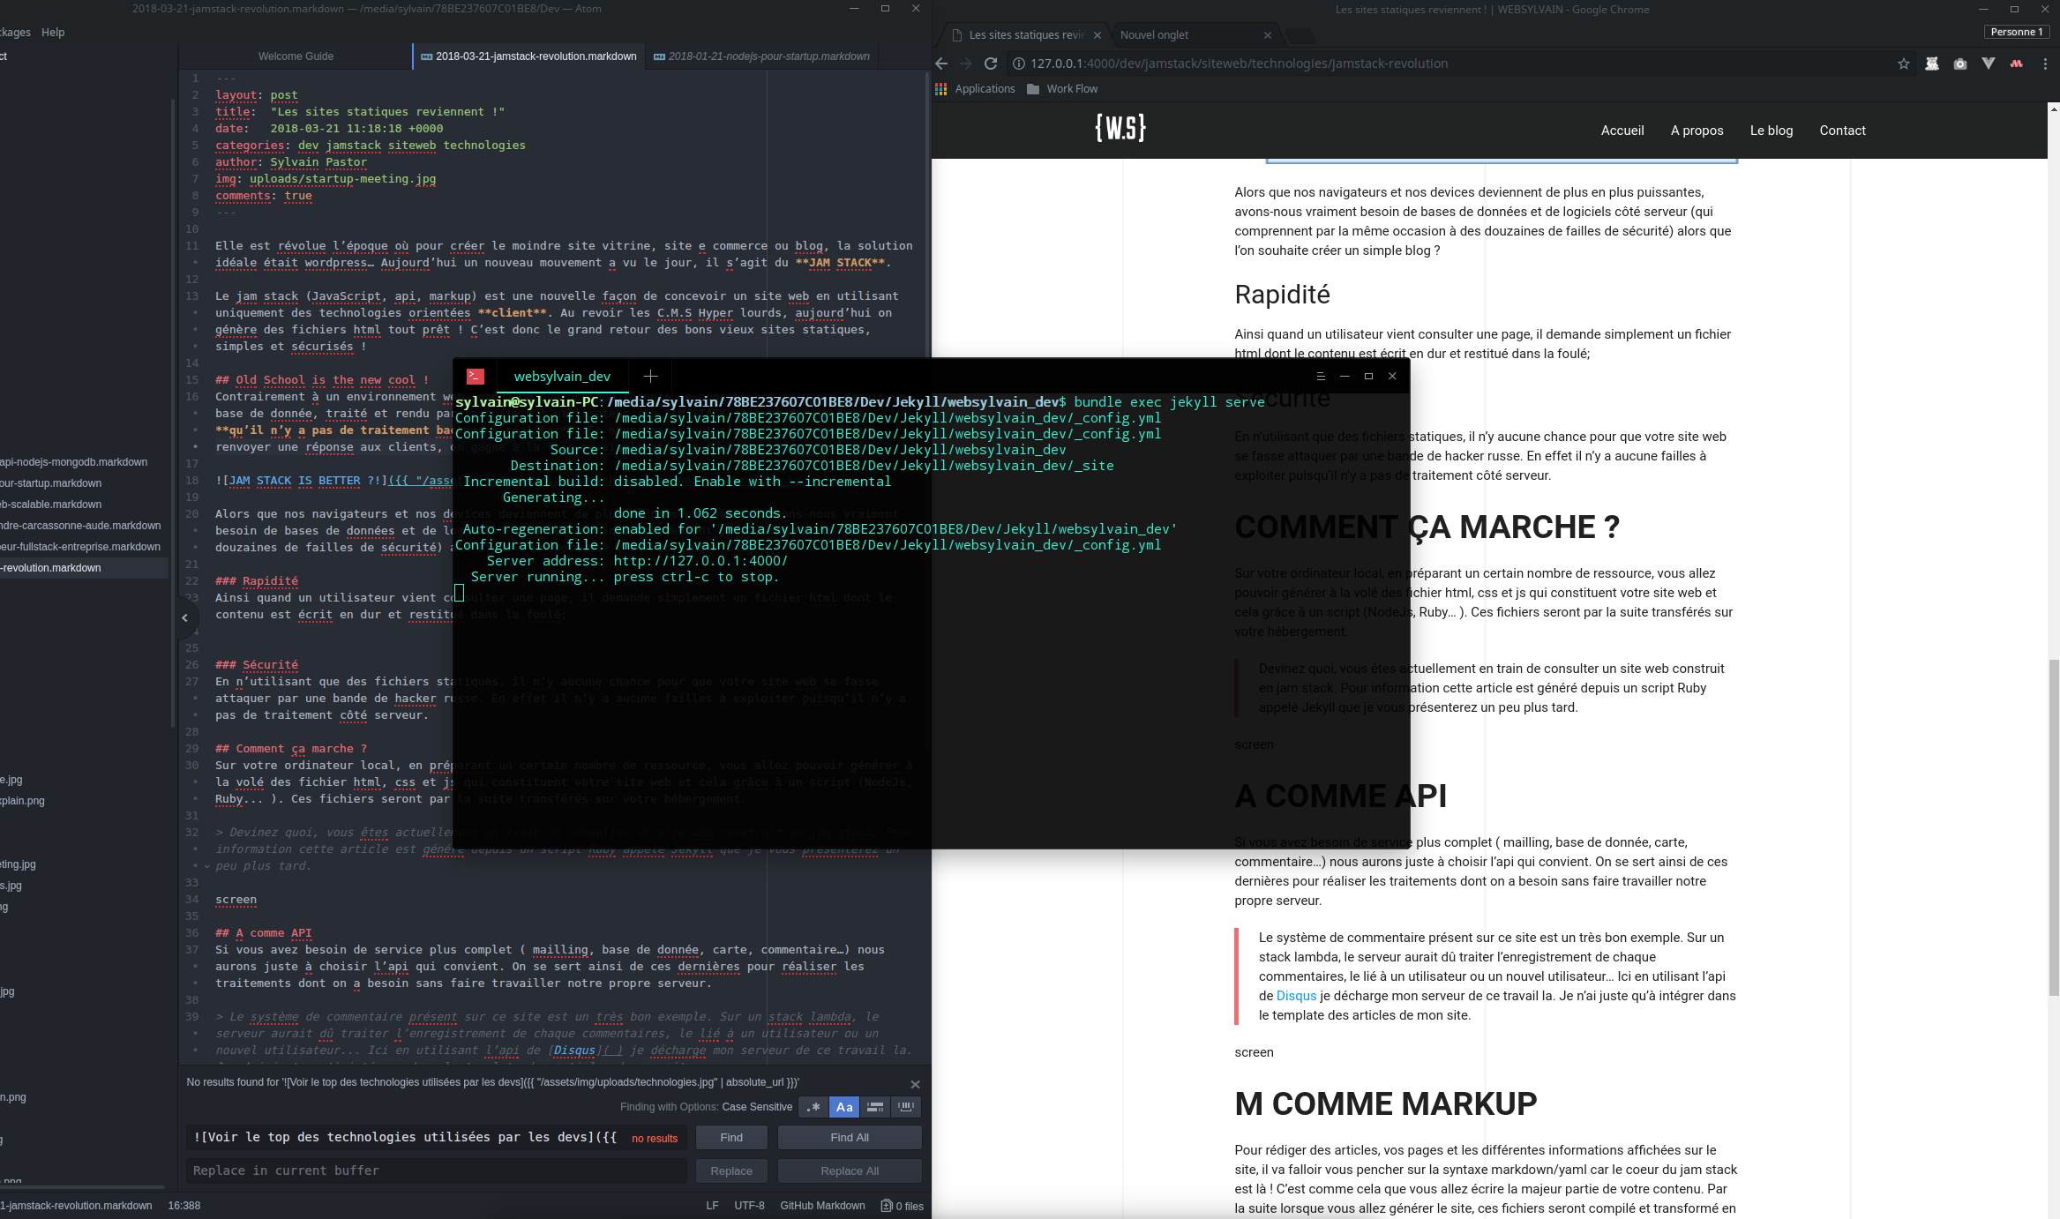Open Work Flow bookmarks folder
This screenshot has width=2060, height=1219.
[1062, 88]
